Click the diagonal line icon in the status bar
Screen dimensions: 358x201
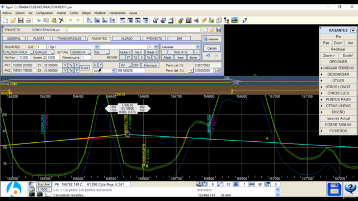point(220,184)
